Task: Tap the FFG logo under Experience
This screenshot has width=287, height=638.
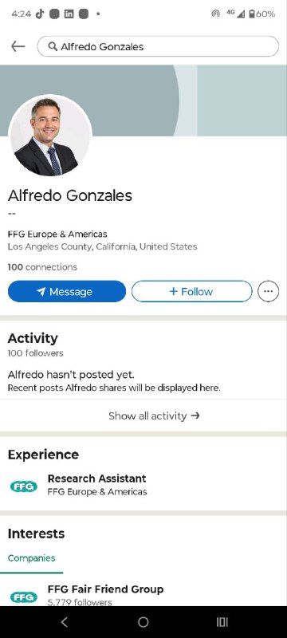Action: 24,486
